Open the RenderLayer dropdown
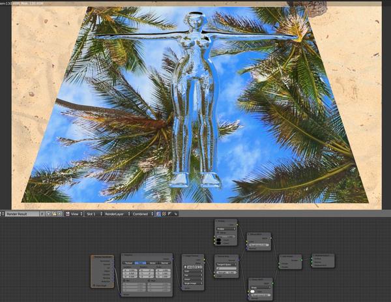The height and width of the screenshot is (302, 391). (117, 214)
